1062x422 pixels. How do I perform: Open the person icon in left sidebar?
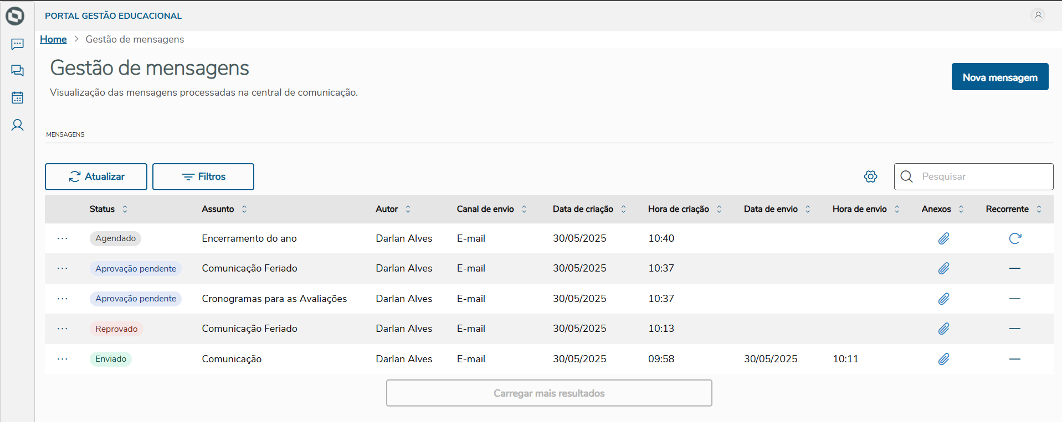17,125
